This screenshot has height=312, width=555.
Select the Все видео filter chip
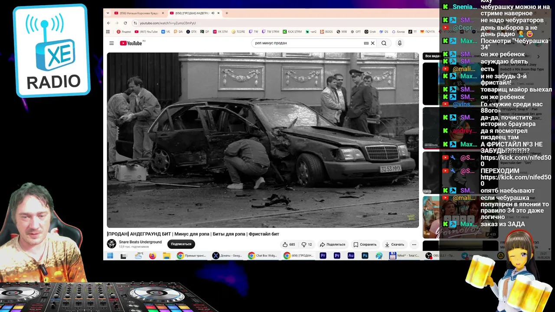433,56
